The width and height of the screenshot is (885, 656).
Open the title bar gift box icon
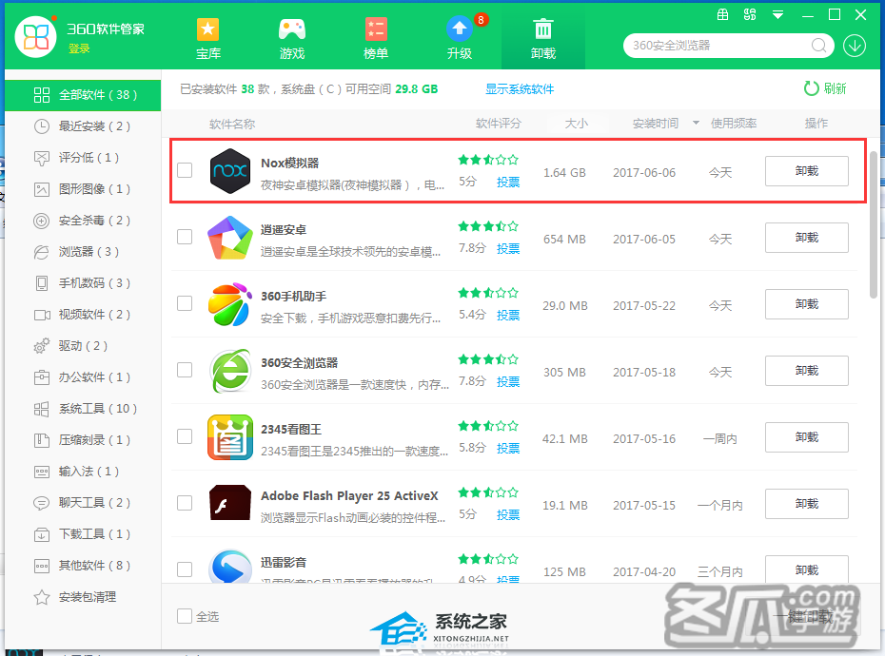click(722, 14)
